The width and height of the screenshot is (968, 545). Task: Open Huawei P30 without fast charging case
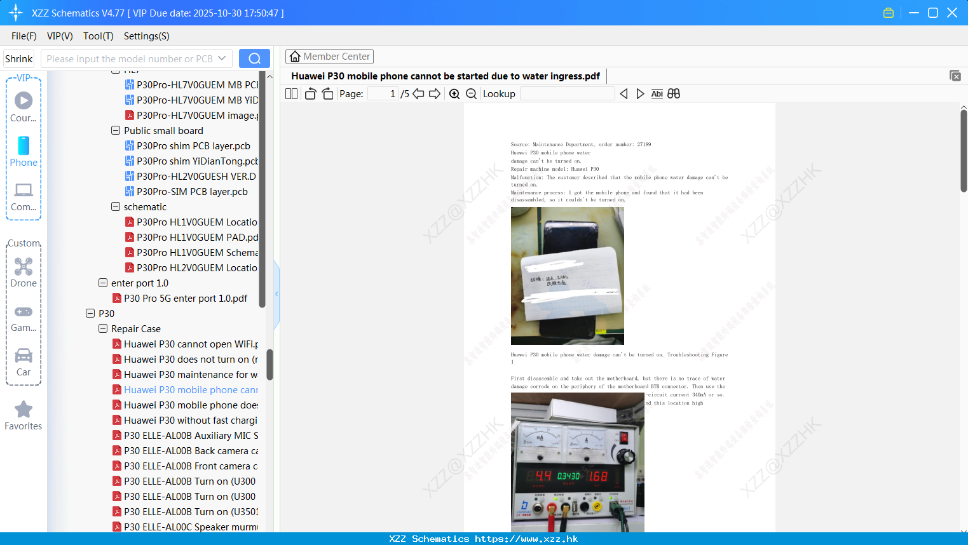[185, 421]
